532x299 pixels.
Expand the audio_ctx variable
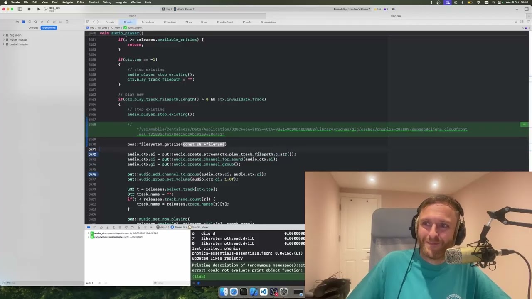(x=88, y=233)
